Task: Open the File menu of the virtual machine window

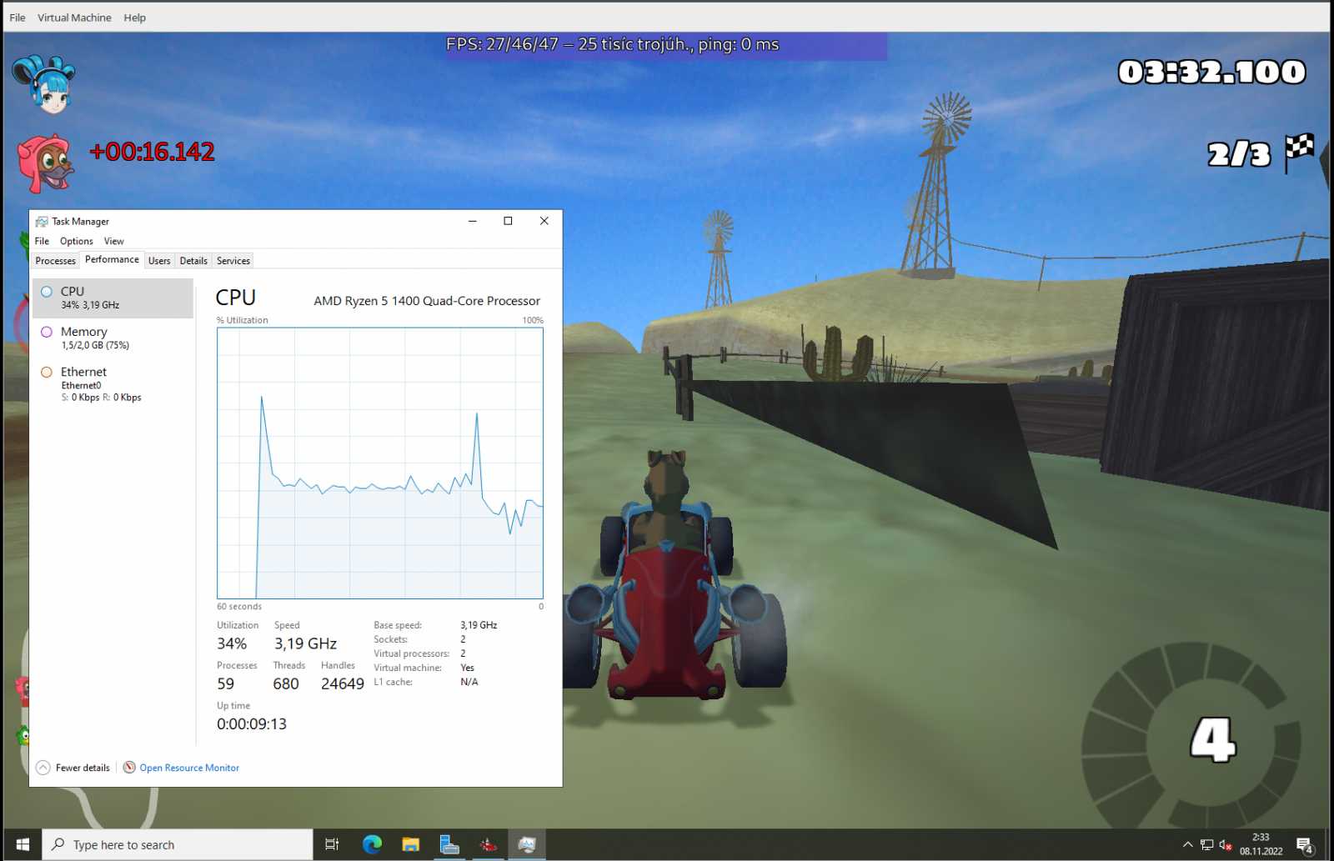Action: tap(17, 18)
